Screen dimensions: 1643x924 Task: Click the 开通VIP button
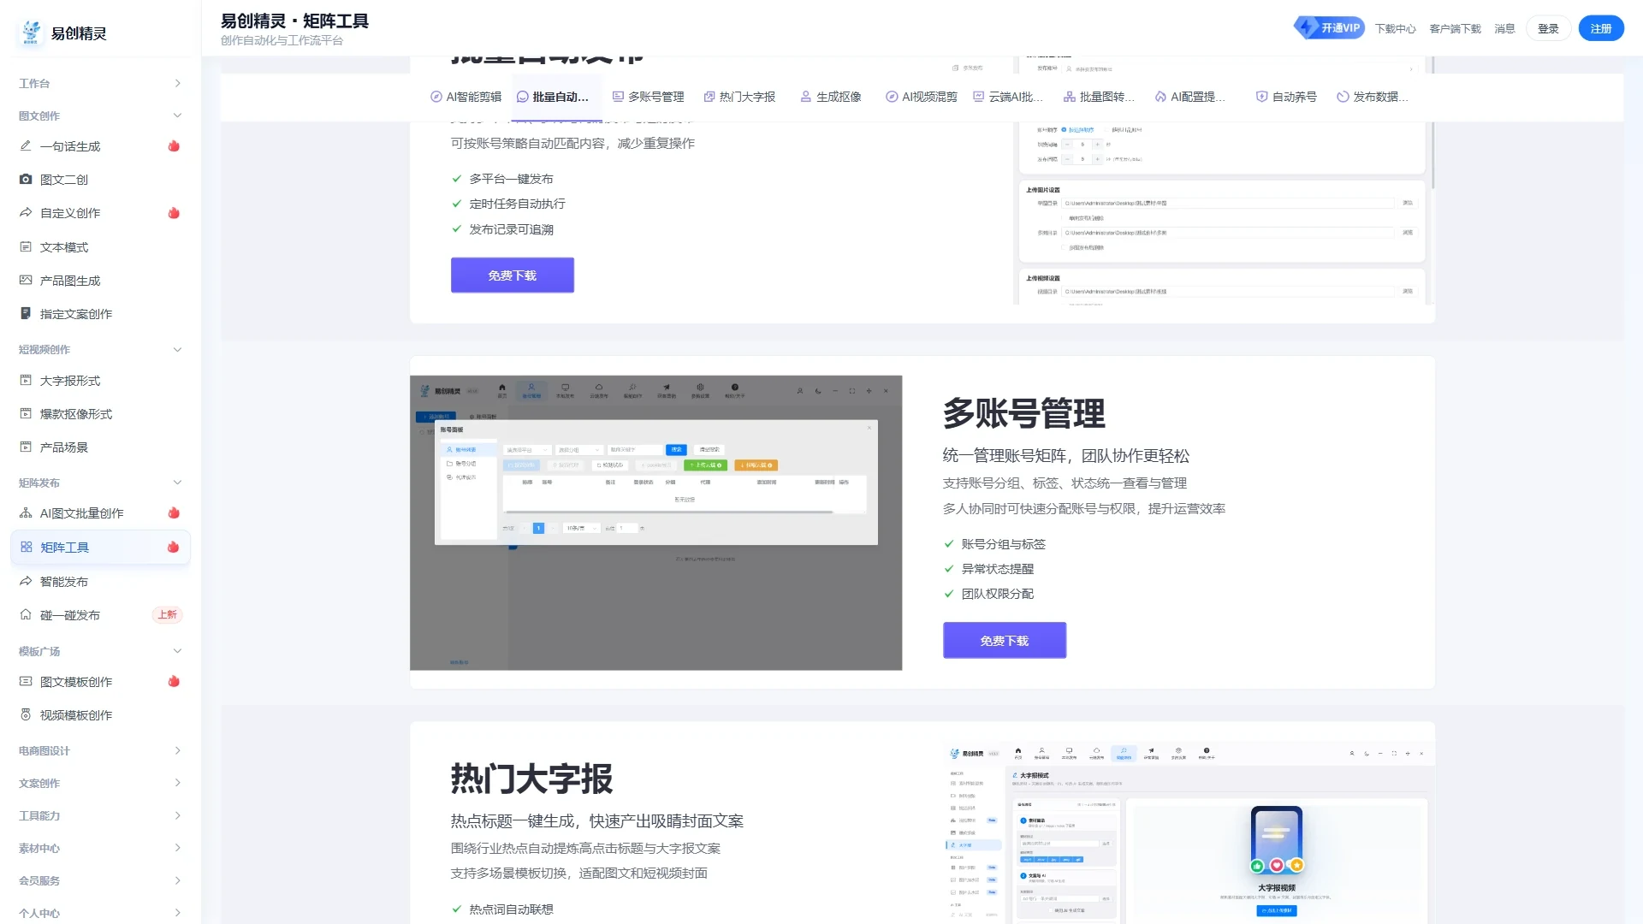[1329, 27]
